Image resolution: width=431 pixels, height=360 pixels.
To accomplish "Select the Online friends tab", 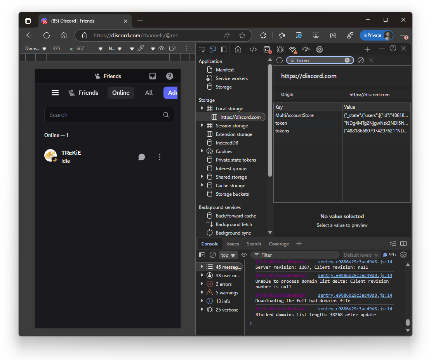I will (121, 93).
